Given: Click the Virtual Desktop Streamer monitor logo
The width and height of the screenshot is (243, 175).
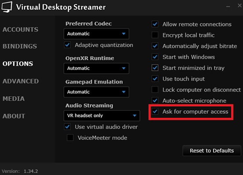Looking at the screenshot, I should 7,7.
